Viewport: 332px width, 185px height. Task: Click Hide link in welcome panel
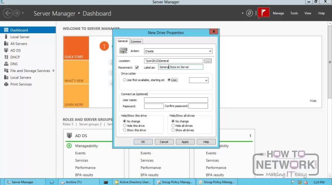(x=313, y=101)
